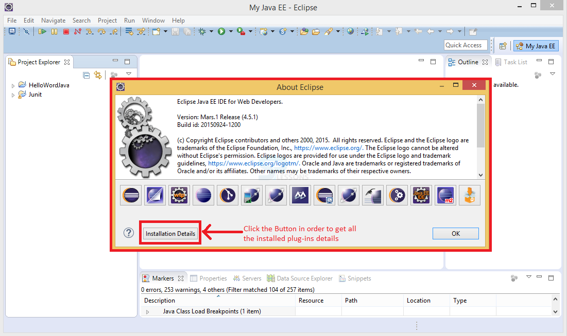
Task: Open the Navigate menu
Action: [x=53, y=21]
